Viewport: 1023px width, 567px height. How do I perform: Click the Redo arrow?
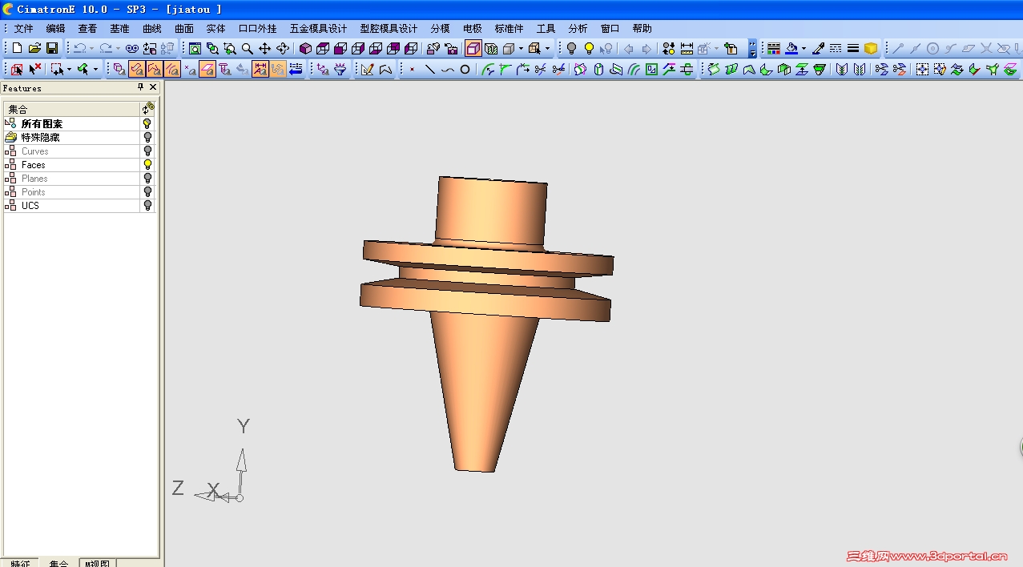click(106, 48)
